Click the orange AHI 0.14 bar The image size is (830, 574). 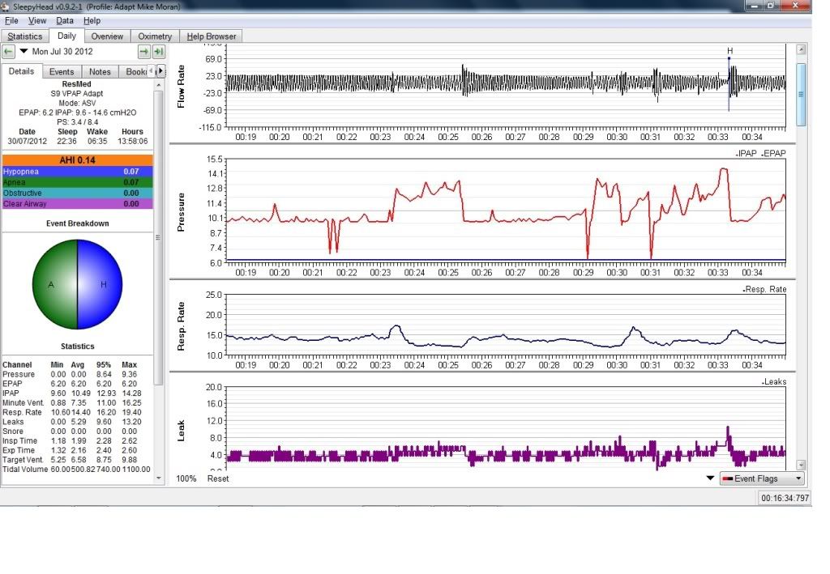pyautogui.click(x=77, y=160)
